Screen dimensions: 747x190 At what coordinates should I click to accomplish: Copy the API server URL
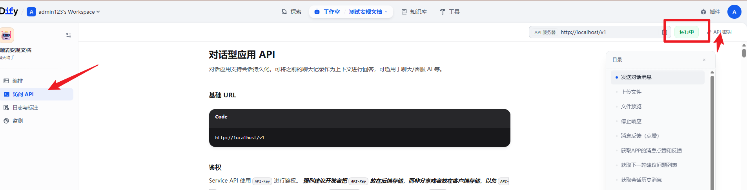[665, 32]
